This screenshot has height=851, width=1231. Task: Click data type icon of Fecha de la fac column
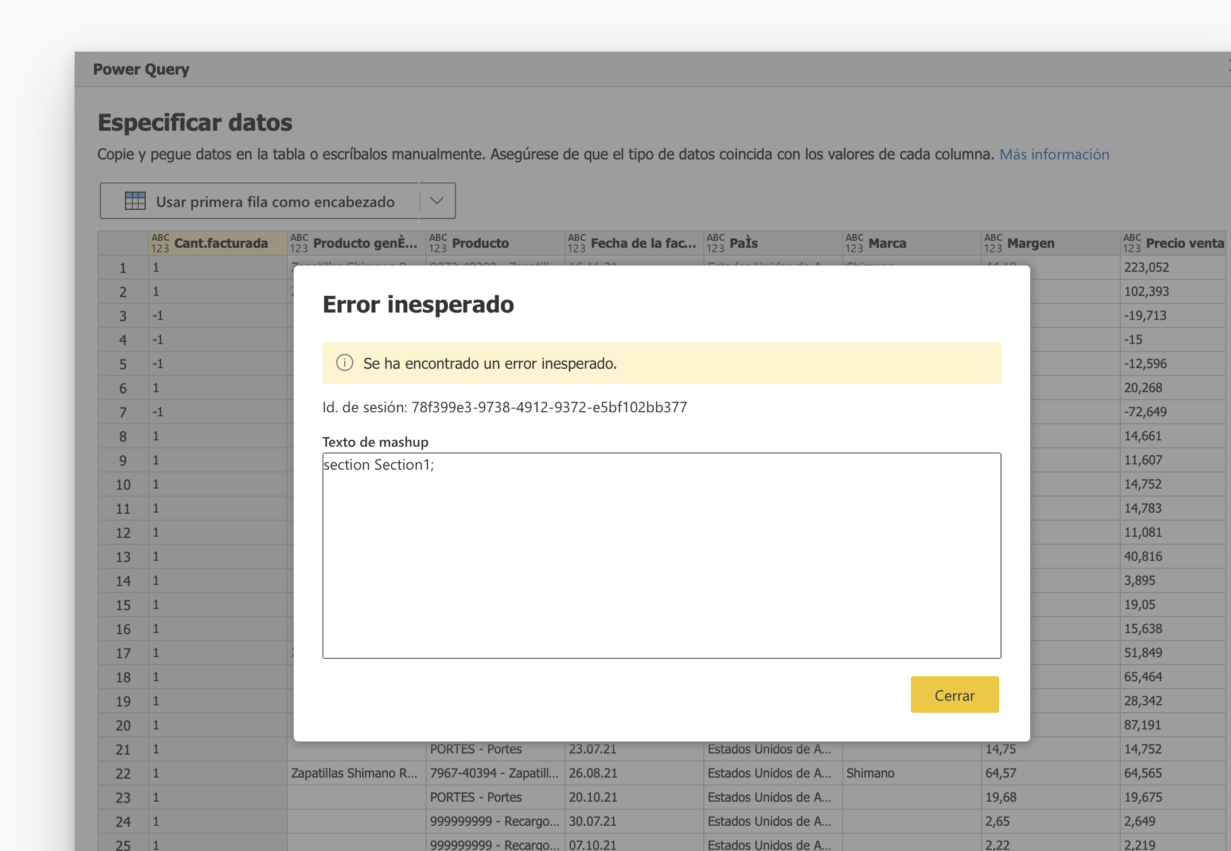(576, 243)
